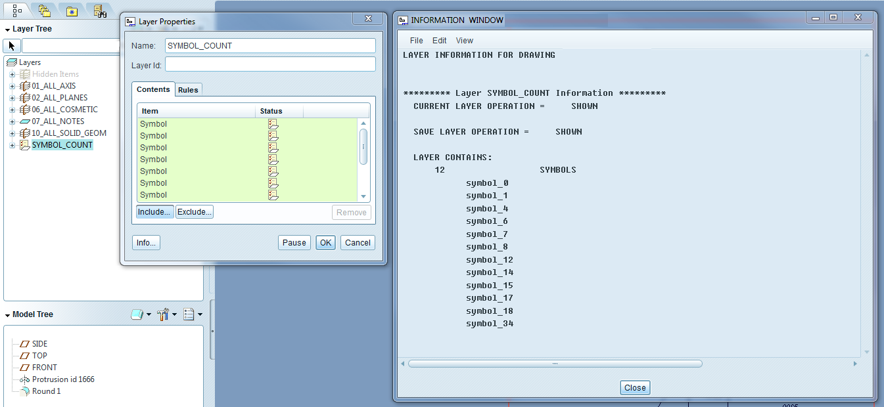Expand the 06_ALL_COSMETIC layer node
Image resolution: width=884 pixels, height=407 pixels.
point(12,110)
